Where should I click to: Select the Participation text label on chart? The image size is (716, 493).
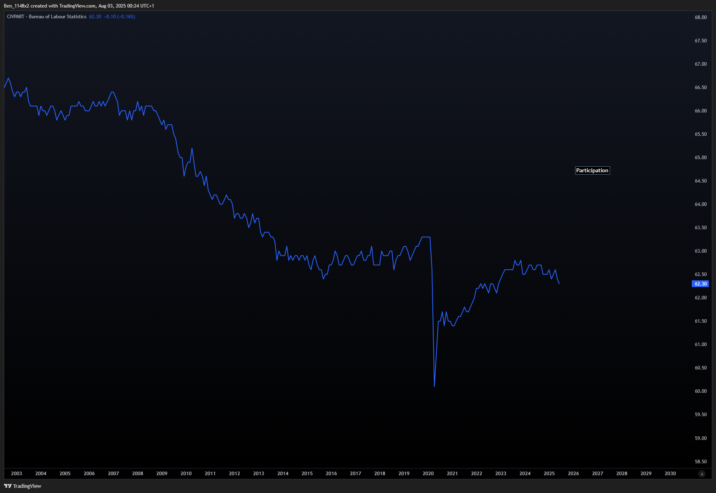coord(592,170)
